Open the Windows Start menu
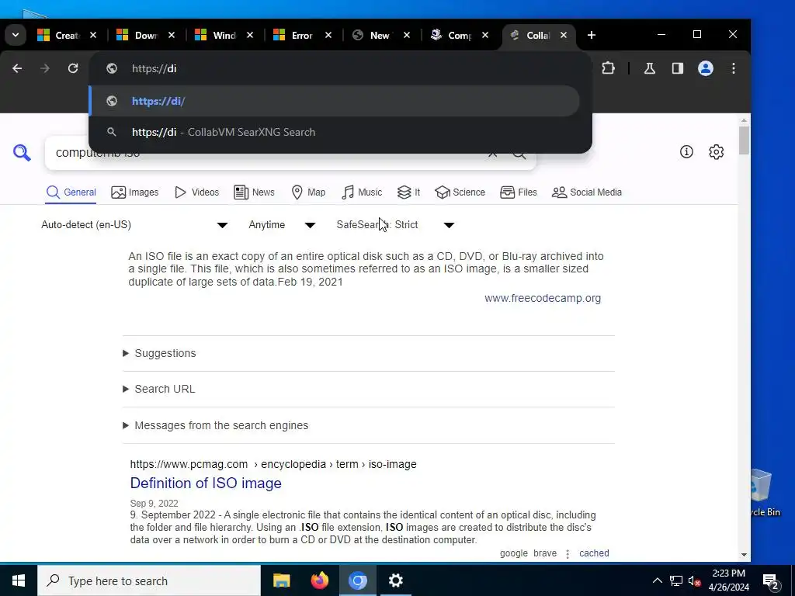The height and width of the screenshot is (596, 795). 19,580
